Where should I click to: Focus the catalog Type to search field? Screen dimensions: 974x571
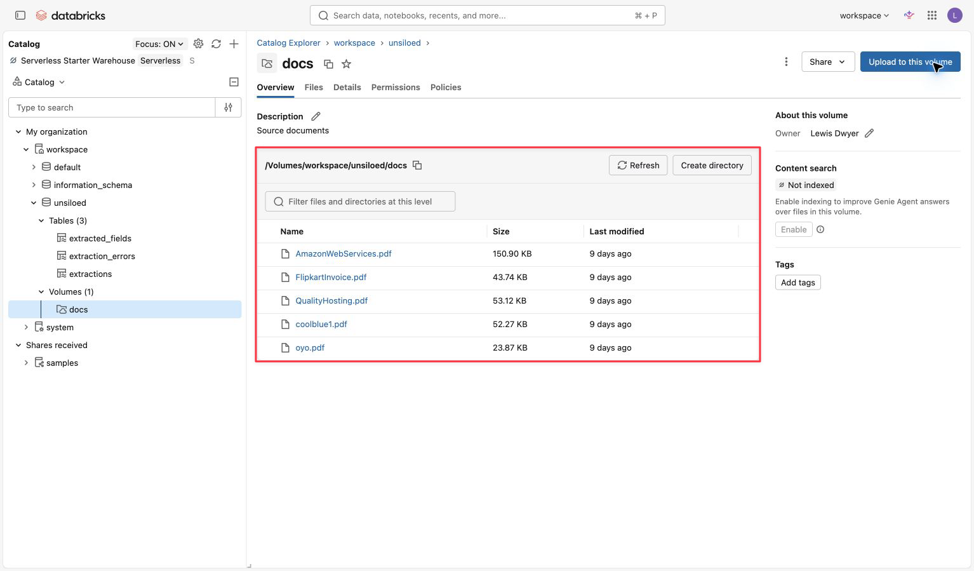(x=112, y=107)
